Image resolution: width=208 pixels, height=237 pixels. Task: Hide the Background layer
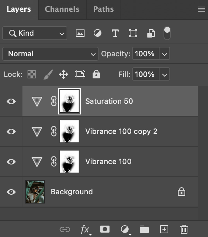[x=11, y=192]
